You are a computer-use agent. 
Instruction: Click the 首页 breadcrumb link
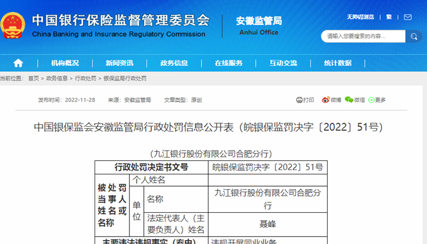(33, 79)
